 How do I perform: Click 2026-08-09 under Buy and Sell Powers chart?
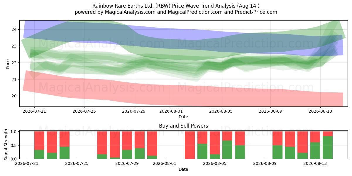[265, 164]
